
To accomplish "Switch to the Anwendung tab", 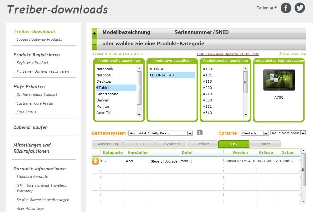I will 107,144.
